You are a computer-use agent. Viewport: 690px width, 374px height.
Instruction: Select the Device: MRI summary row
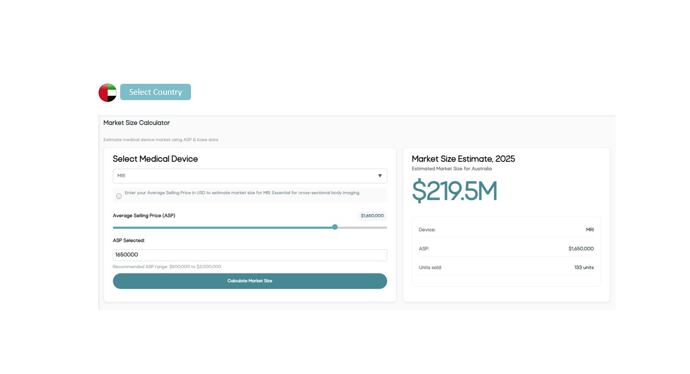(x=506, y=229)
